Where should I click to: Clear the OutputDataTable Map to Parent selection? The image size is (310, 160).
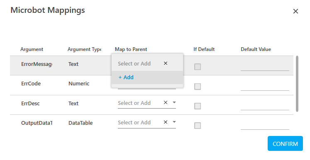(166, 122)
